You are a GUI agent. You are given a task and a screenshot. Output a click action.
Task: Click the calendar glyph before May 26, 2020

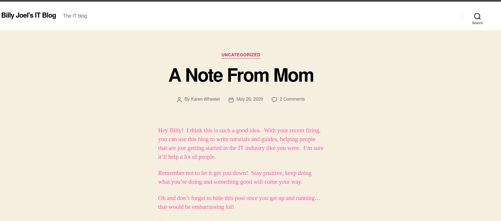coord(231,99)
